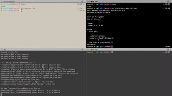
Task: Click the 'Removed session 201.' log line
Action: 9,52
